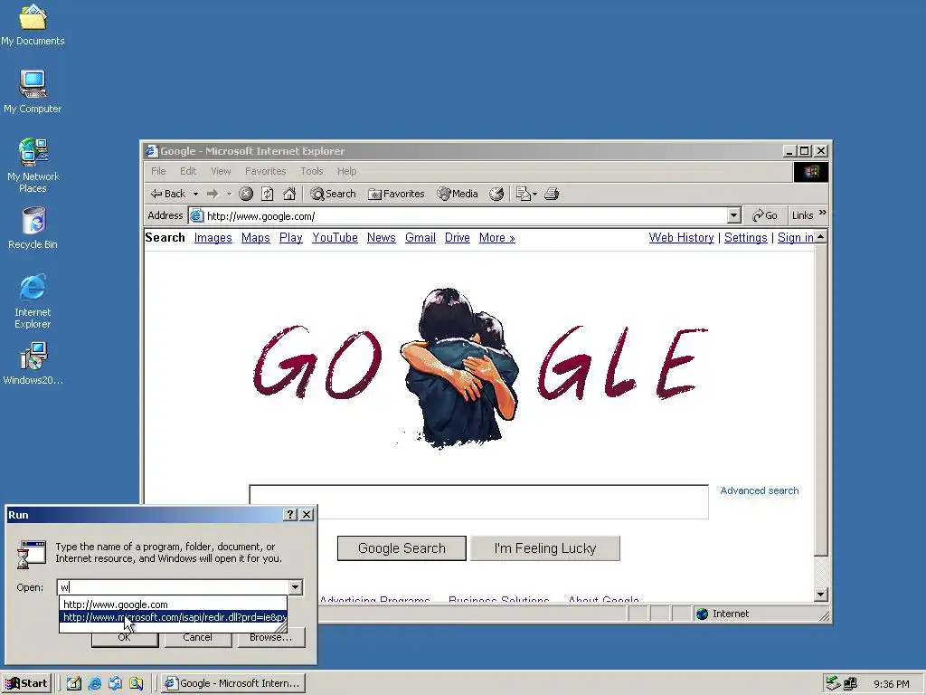This screenshot has height=695, width=926.
Task: Open the Drive link on Google
Action: click(x=458, y=238)
